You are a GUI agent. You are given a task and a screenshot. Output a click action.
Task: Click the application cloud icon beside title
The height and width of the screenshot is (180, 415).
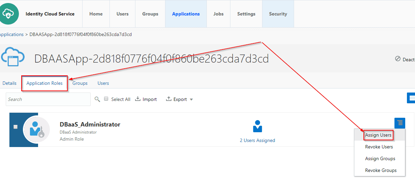tap(13, 58)
